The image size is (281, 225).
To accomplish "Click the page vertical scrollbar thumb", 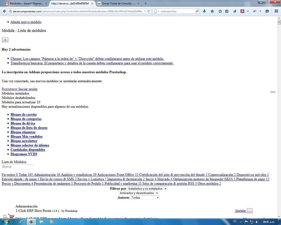I will tap(279, 22).
